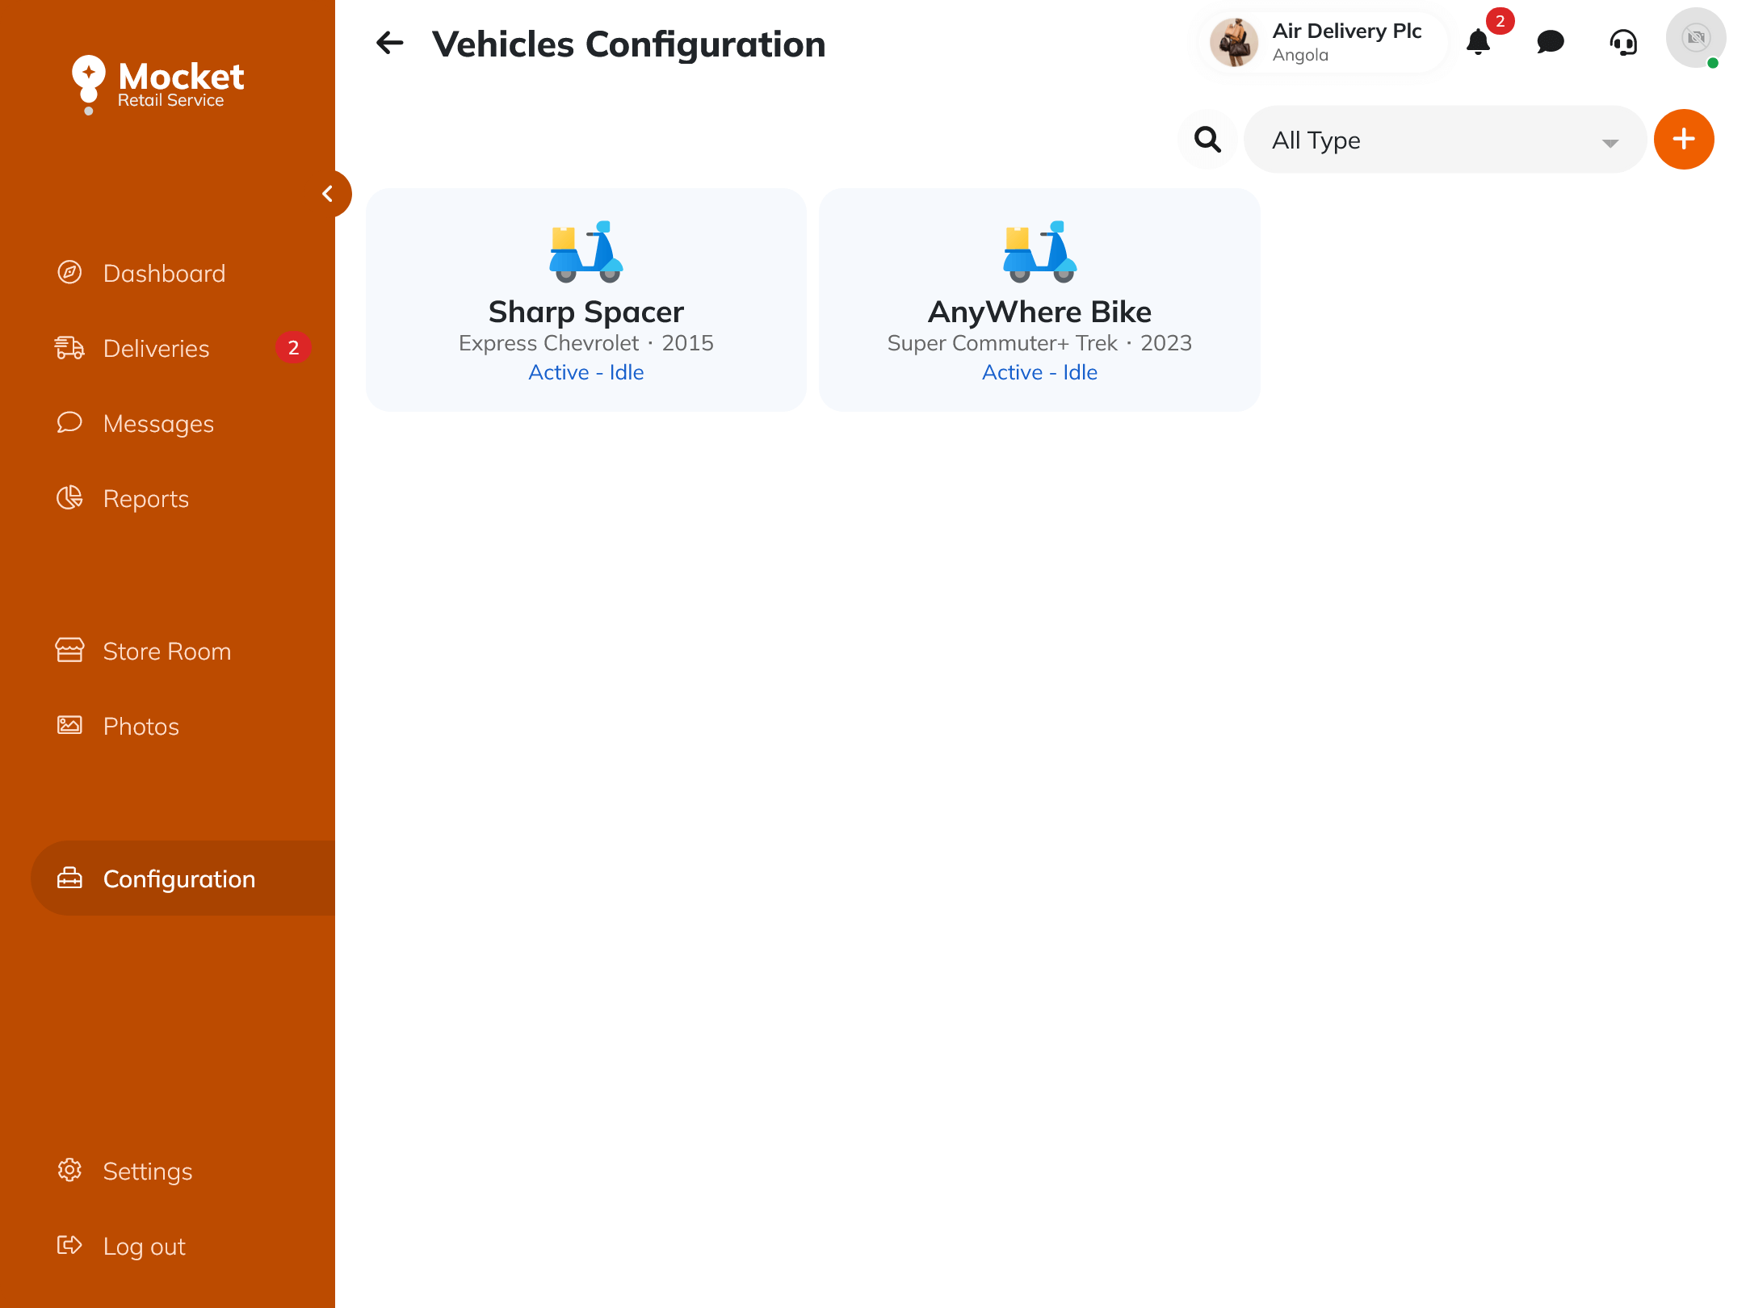The width and height of the screenshot is (1746, 1308).
Task: Expand the All Type dropdown
Action: [1445, 140]
